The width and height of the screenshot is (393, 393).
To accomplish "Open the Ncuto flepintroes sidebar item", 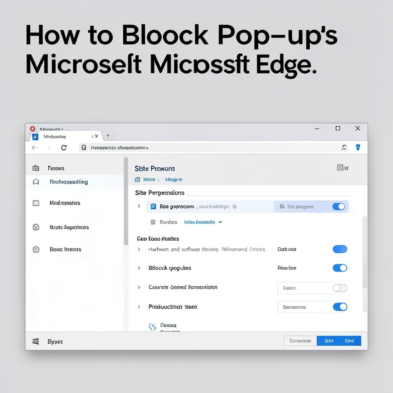I will [x=69, y=227].
